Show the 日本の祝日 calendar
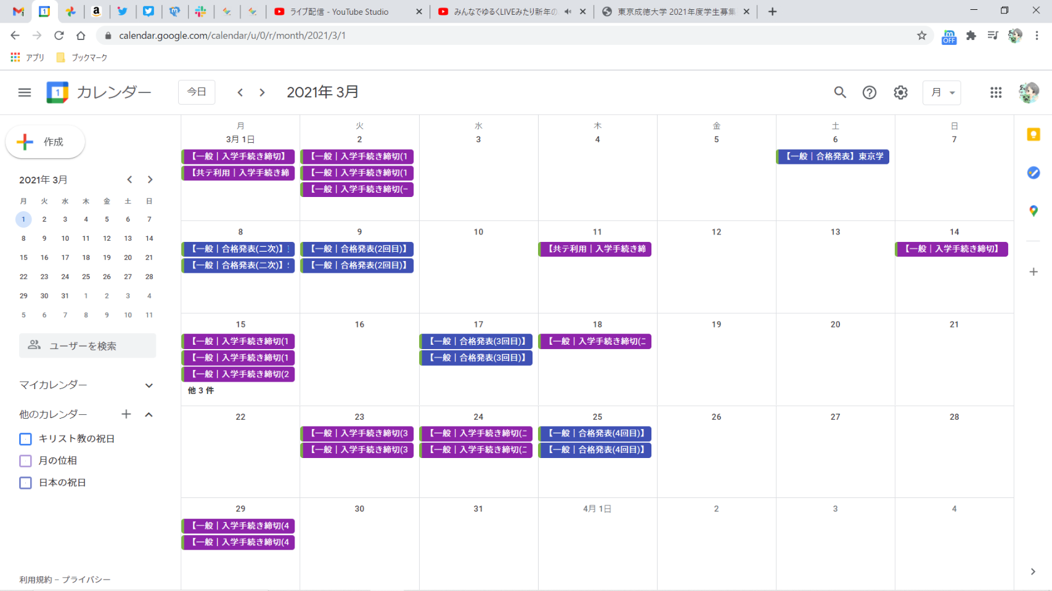Viewport: 1052px width, 591px height. tap(25, 483)
